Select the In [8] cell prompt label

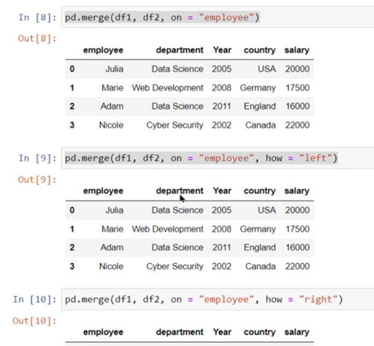pyautogui.click(x=37, y=17)
